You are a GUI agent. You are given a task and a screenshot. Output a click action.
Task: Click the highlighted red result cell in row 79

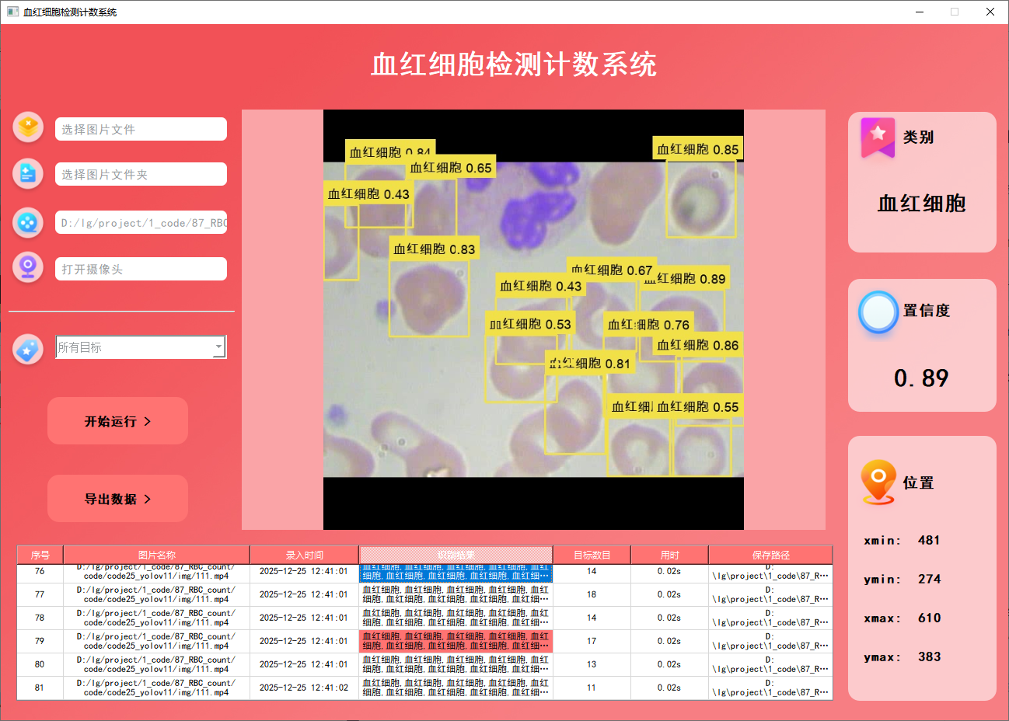pyautogui.click(x=456, y=641)
